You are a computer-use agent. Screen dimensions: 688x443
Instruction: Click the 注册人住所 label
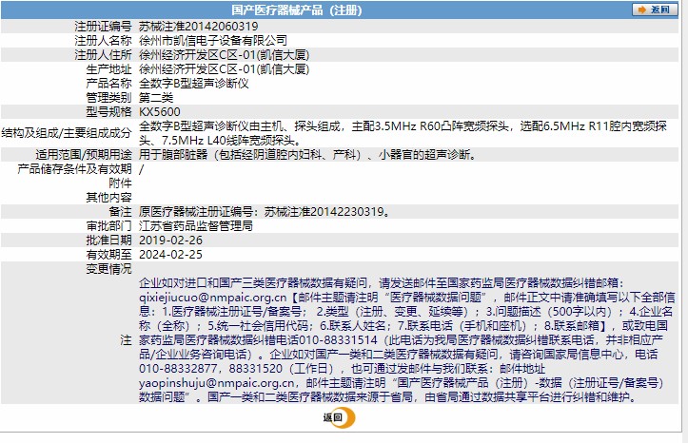click(x=103, y=55)
